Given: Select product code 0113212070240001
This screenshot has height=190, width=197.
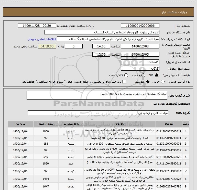Looking at the screenshot, I should [169, 144].
